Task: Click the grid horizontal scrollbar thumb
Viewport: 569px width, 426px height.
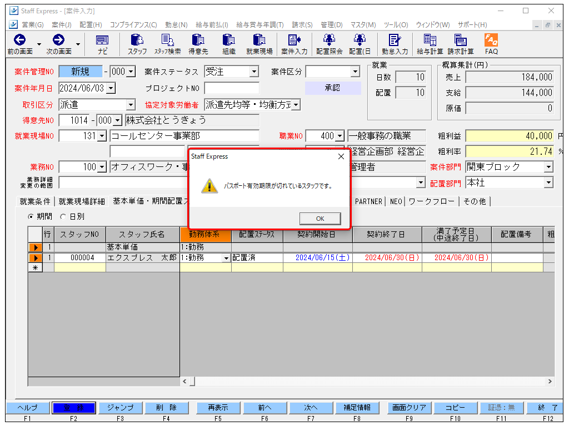Action: pos(192,382)
